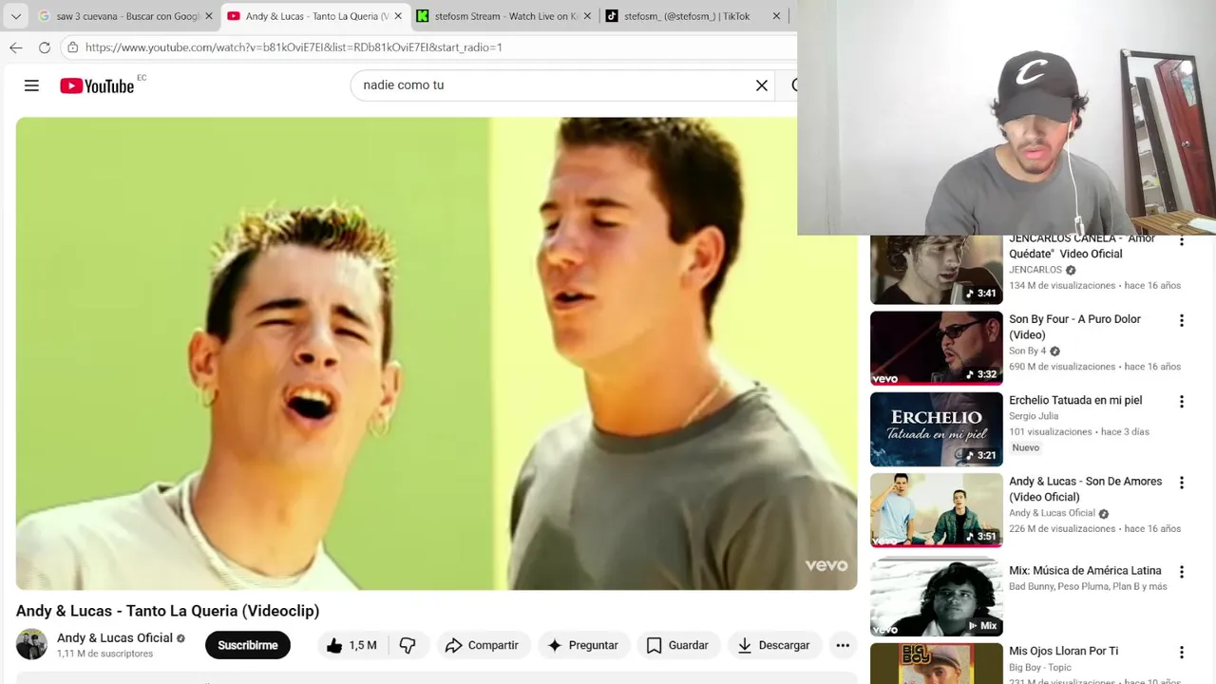This screenshot has width=1216, height=684.
Task: Close the saw 3 cuevana tab
Action: (x=209, y=16)
